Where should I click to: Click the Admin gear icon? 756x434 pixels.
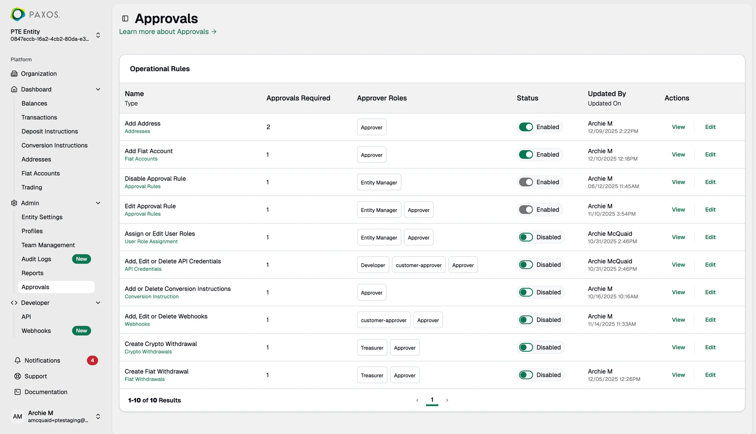14,203
